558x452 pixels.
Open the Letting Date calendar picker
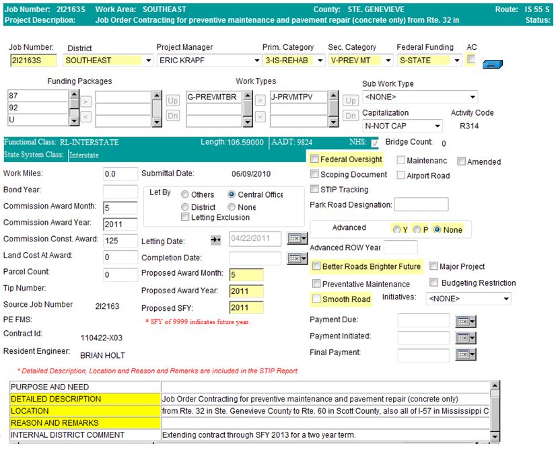coord(297,238)
